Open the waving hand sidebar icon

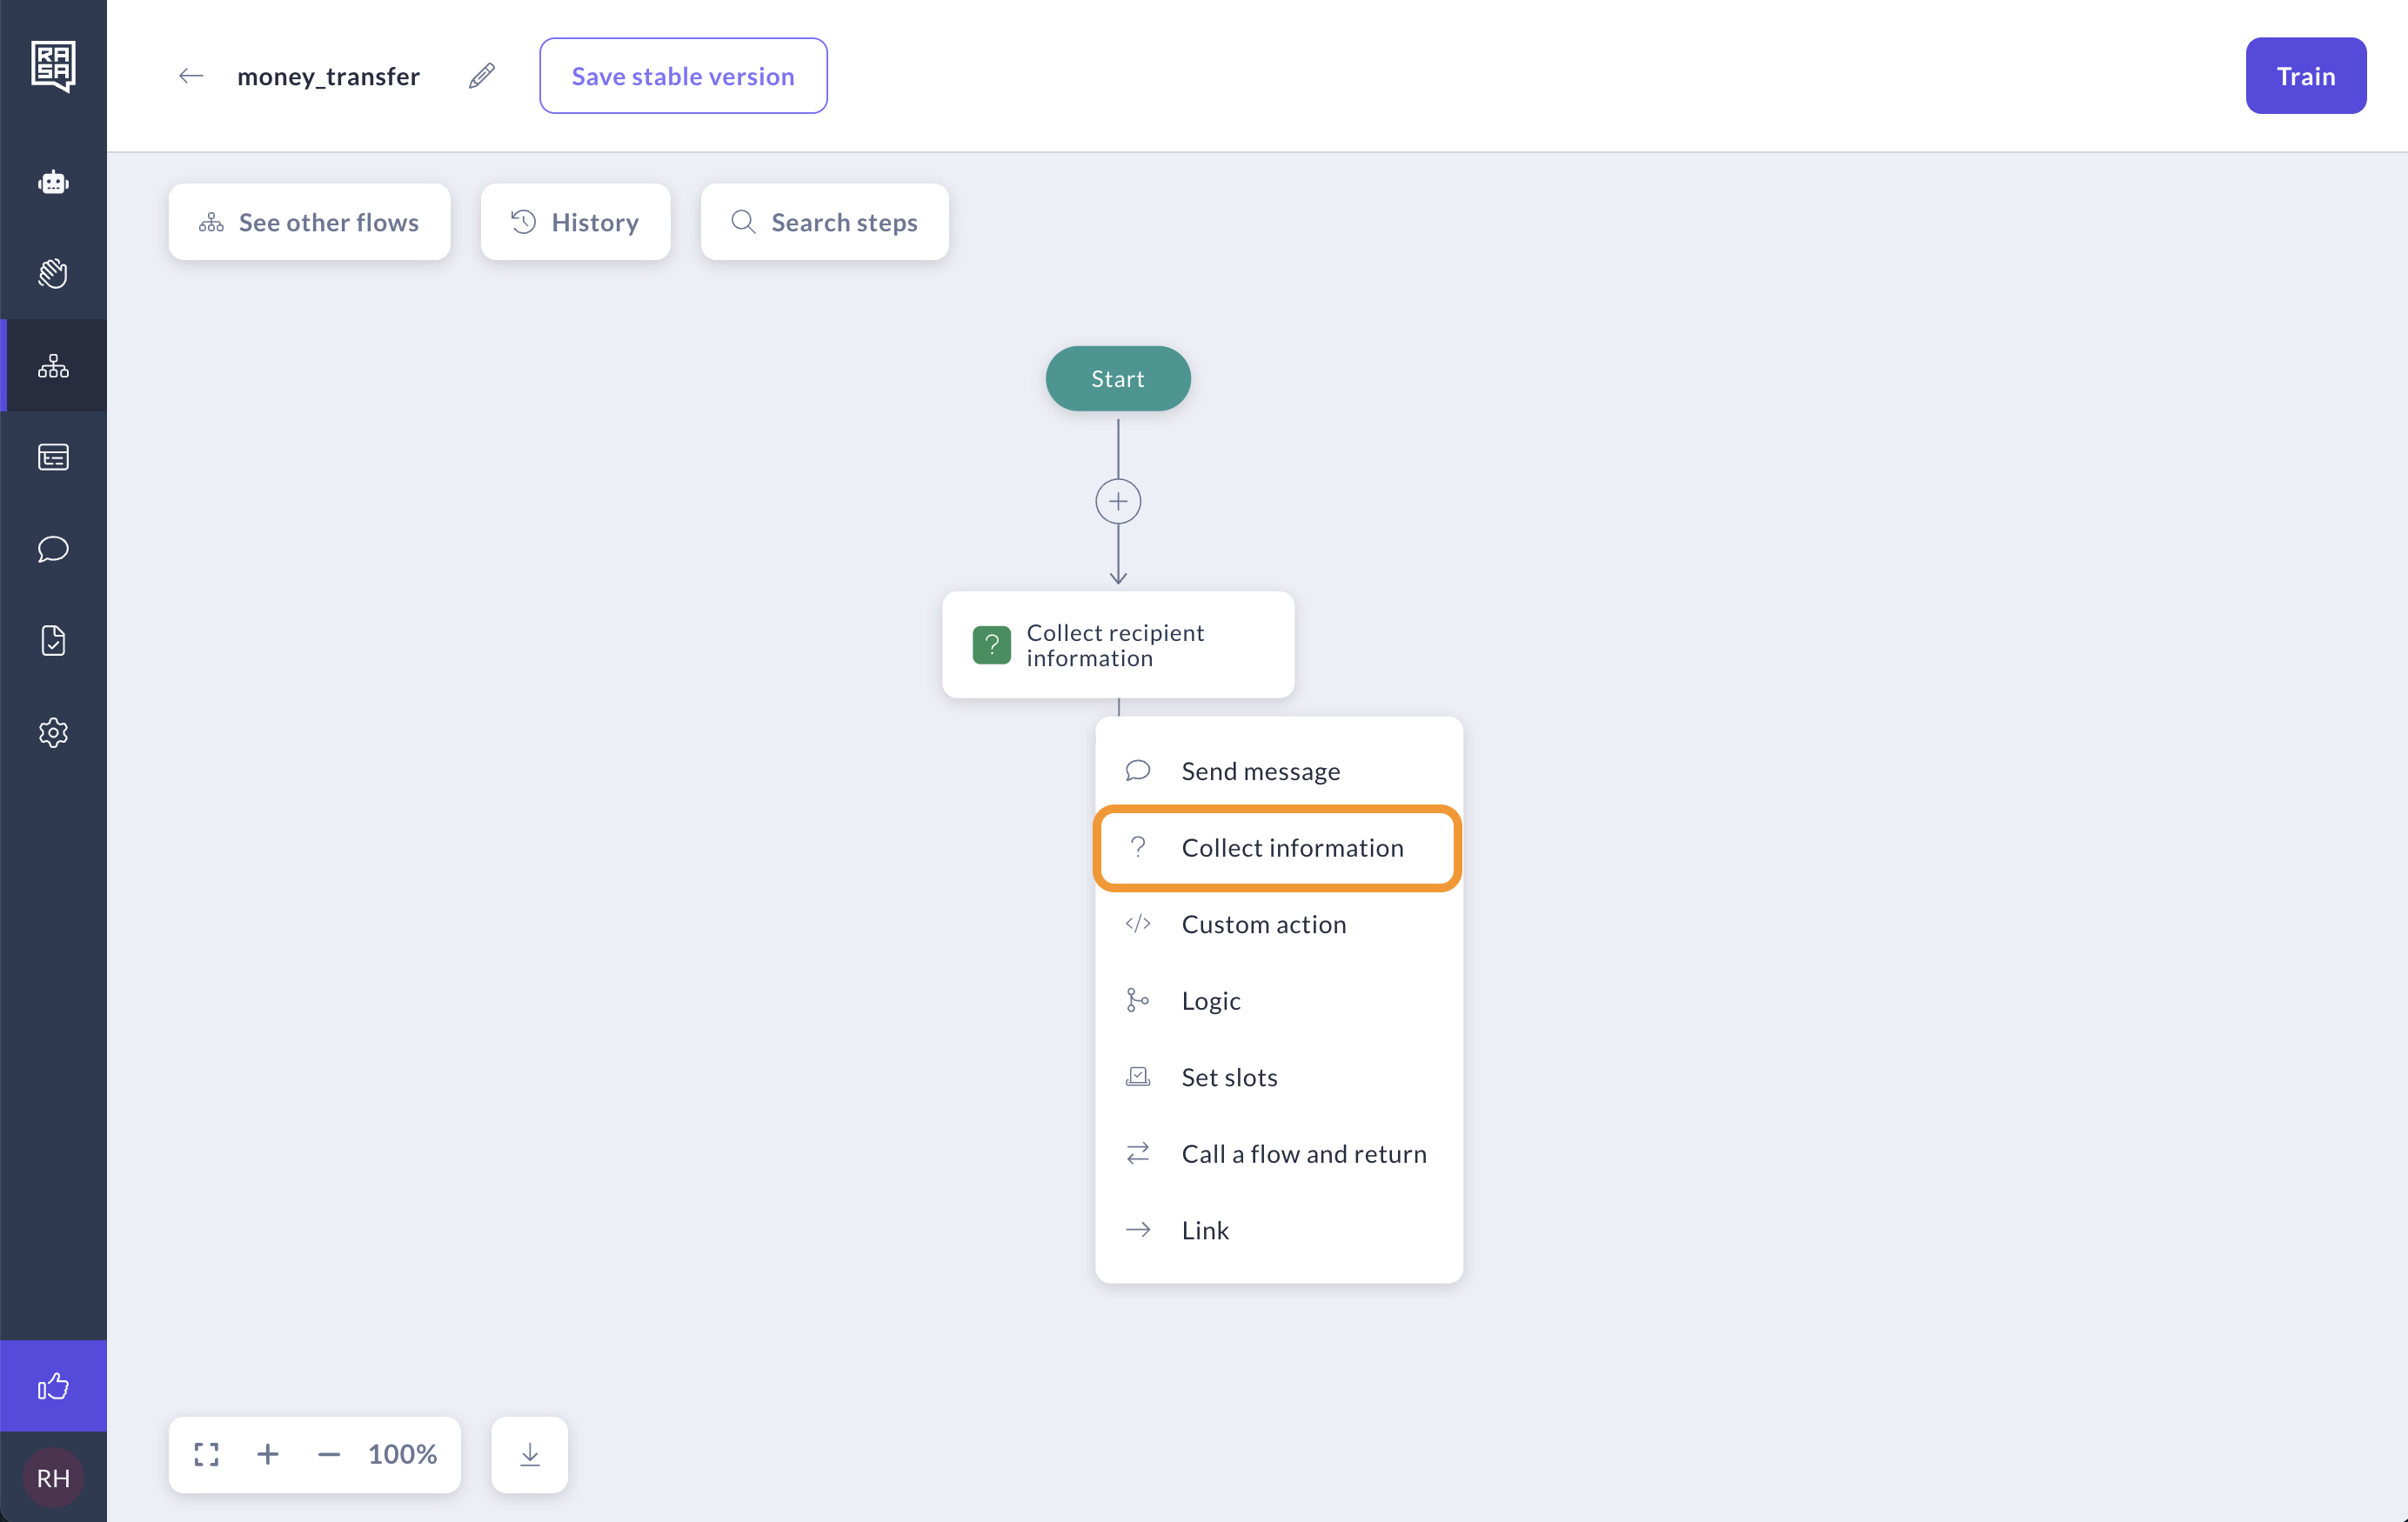coord(53,273)
